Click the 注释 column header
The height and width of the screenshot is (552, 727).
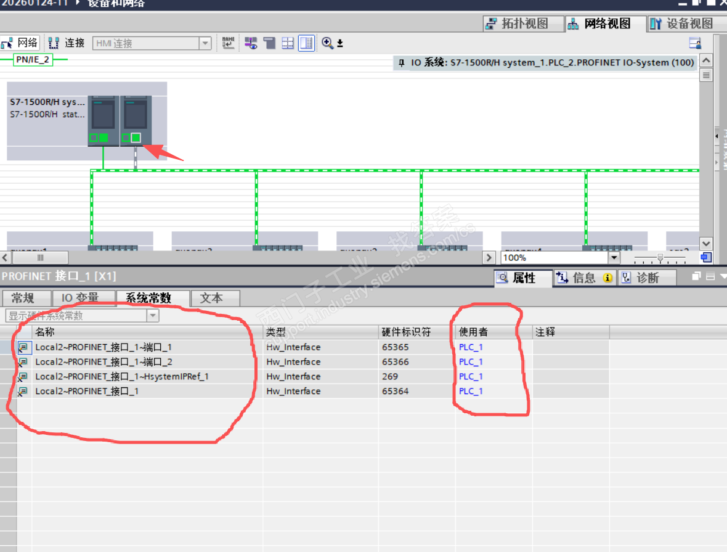click(x=571, y=331)
